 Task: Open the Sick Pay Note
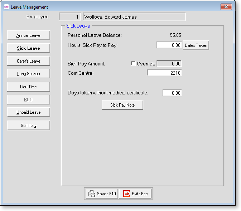point(122,105)
